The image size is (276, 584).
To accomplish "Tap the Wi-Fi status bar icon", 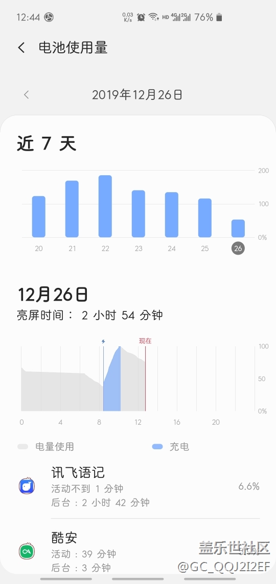I will click(x=153, y=17).
